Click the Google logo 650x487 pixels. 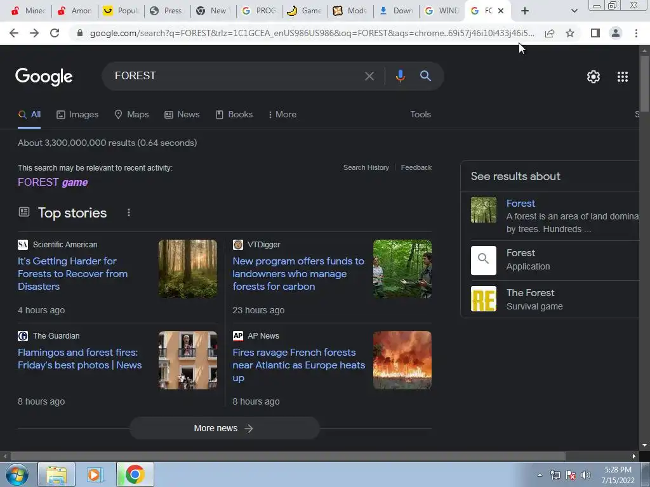tap(44, 77)
